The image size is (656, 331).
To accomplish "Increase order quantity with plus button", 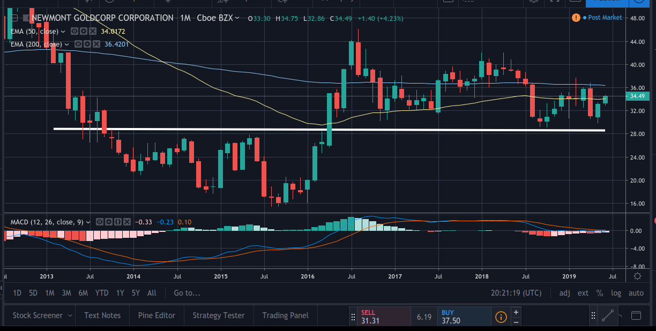I will click(516, 312).
